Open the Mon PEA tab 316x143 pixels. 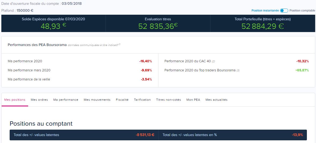coord(193,100)
